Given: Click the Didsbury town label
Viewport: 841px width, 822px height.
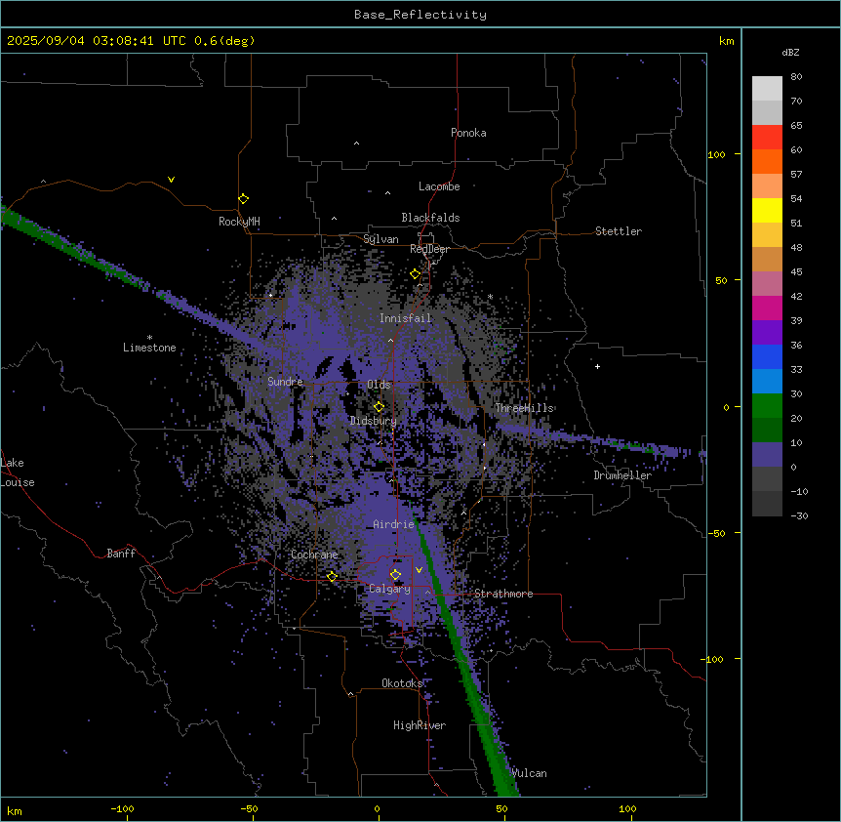Looking at the screenshot, I should click(373, 421).
